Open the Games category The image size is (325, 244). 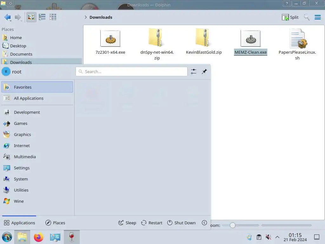point(37,124)
